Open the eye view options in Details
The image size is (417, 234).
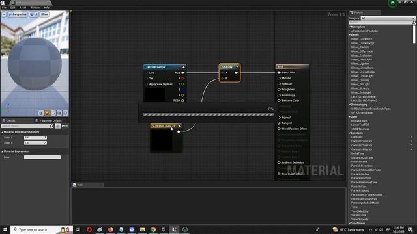(64, 126)
